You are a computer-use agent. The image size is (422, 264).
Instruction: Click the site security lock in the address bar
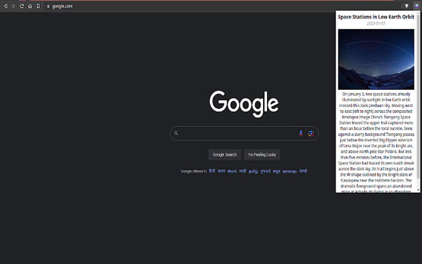[x=48, y=6]
